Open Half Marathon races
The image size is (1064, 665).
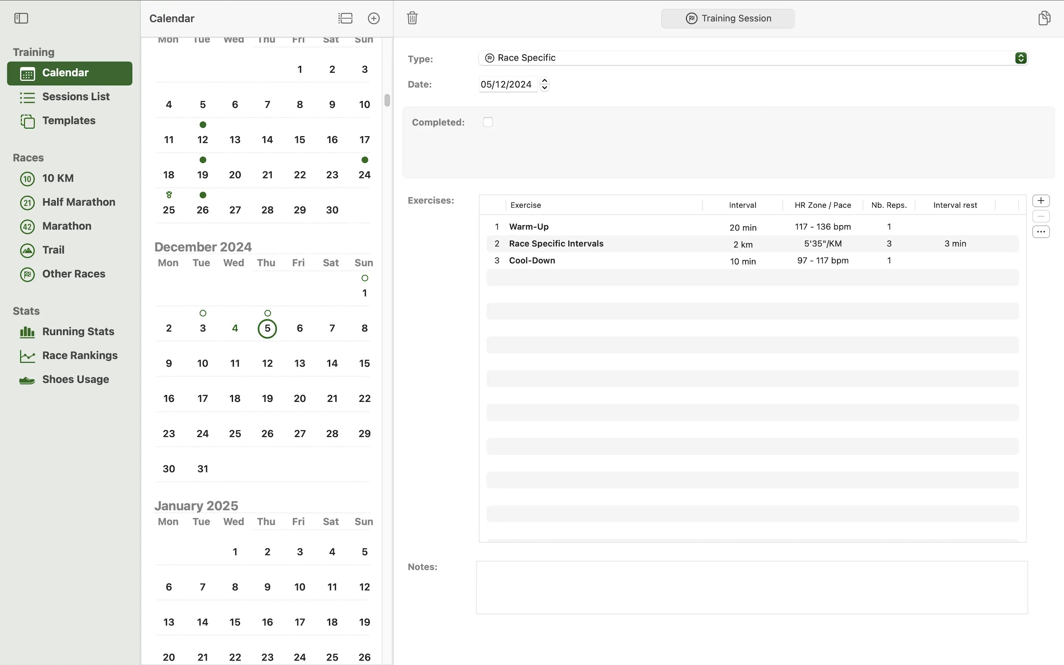78,202
